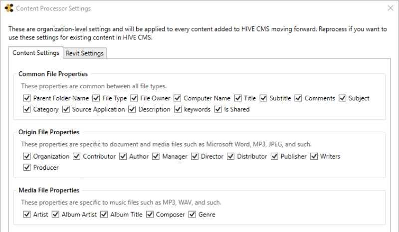
Task: Uncheck the Publisher property checkbox
Action: tap(274, 156)
